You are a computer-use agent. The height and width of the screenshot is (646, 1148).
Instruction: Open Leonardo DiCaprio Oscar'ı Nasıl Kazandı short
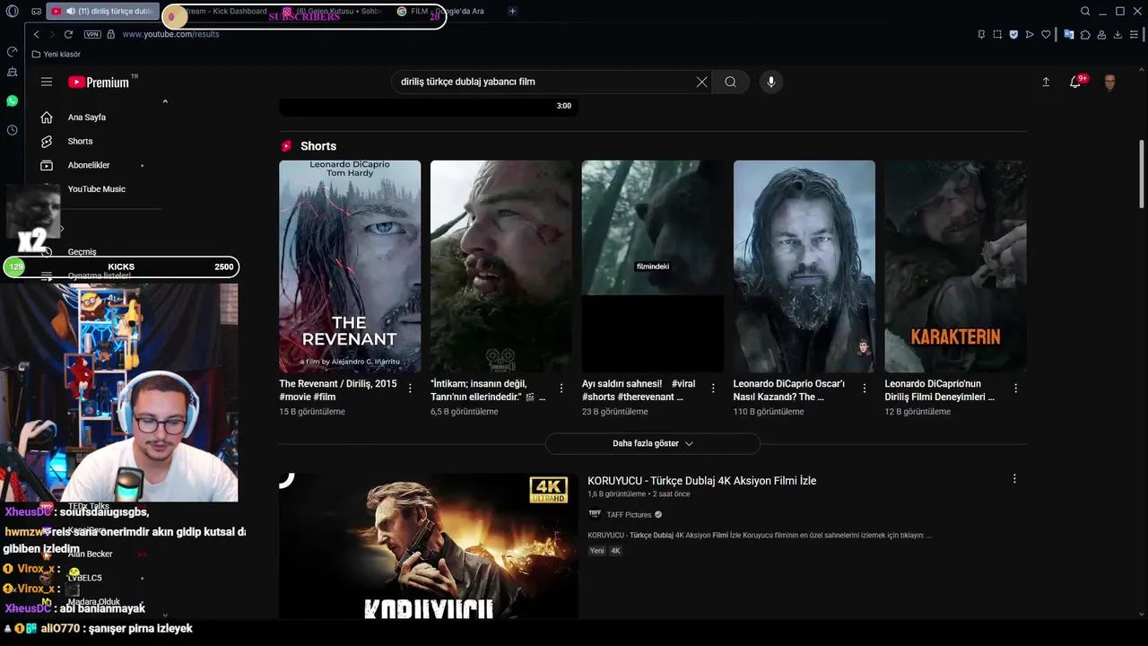click(804, 266)
